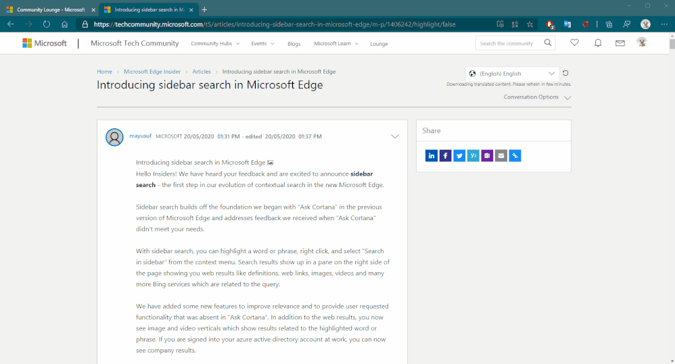675x364 pixels.
Task: Open the Blogs nav item
Action: coord(294,44)
